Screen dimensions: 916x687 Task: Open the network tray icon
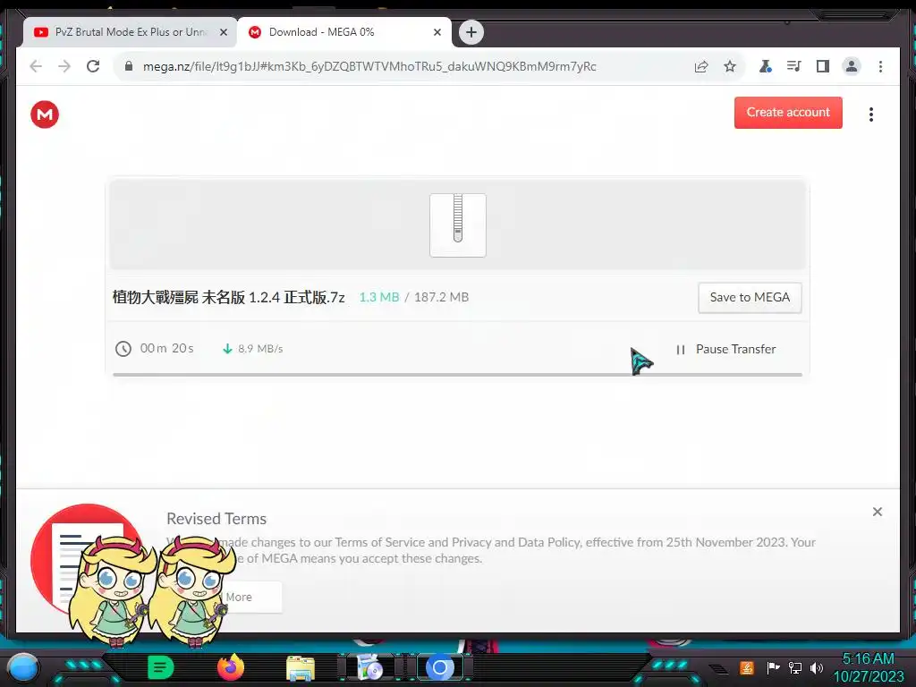tap(795, 667)
